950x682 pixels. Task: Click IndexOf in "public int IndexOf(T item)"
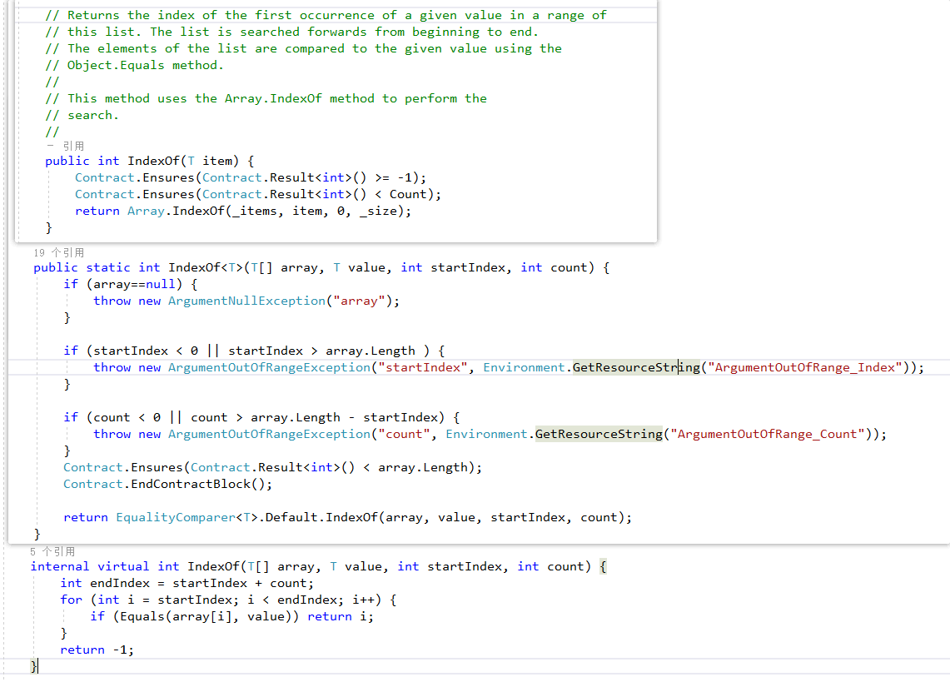click(154, 161)
